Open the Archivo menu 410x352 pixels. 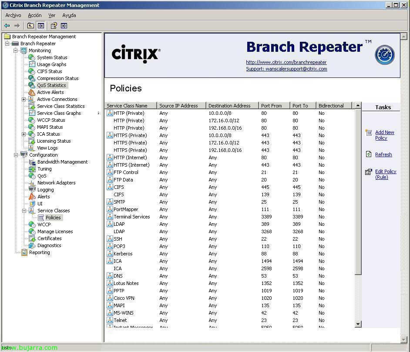pyautogui.click(x=13, y=15)
